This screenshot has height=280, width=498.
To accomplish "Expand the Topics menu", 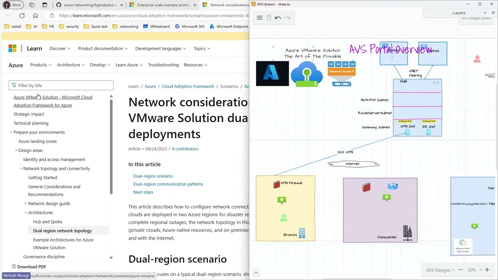I will (x=202, y=49).
